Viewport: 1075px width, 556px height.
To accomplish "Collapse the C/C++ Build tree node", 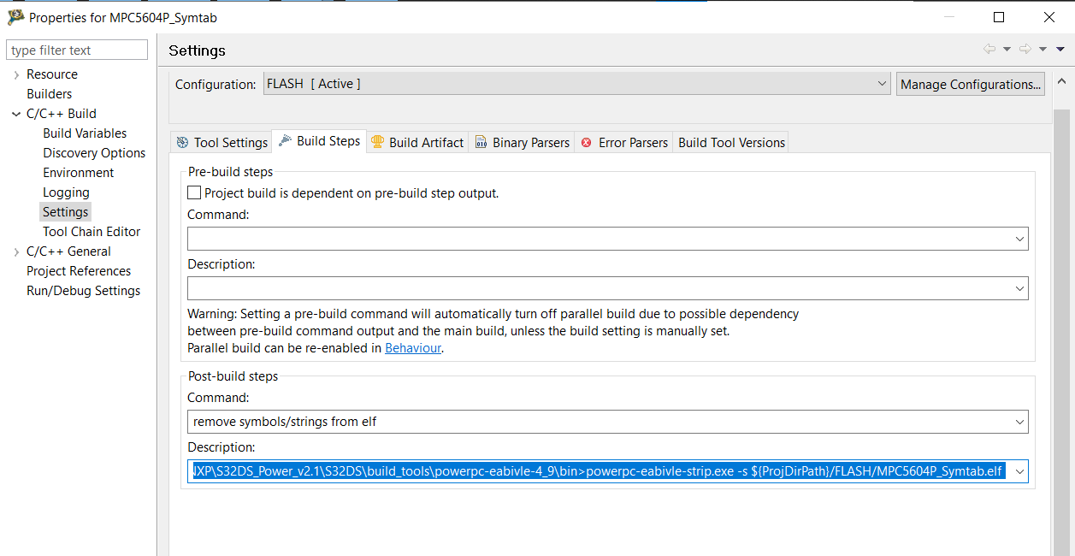I will tap(15, 113).
